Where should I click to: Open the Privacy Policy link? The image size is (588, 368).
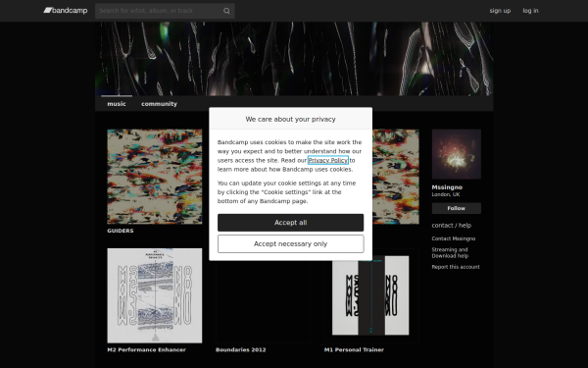coord(327,160)
